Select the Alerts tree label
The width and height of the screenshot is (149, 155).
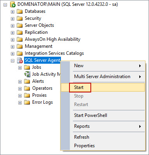pos(38,81)
